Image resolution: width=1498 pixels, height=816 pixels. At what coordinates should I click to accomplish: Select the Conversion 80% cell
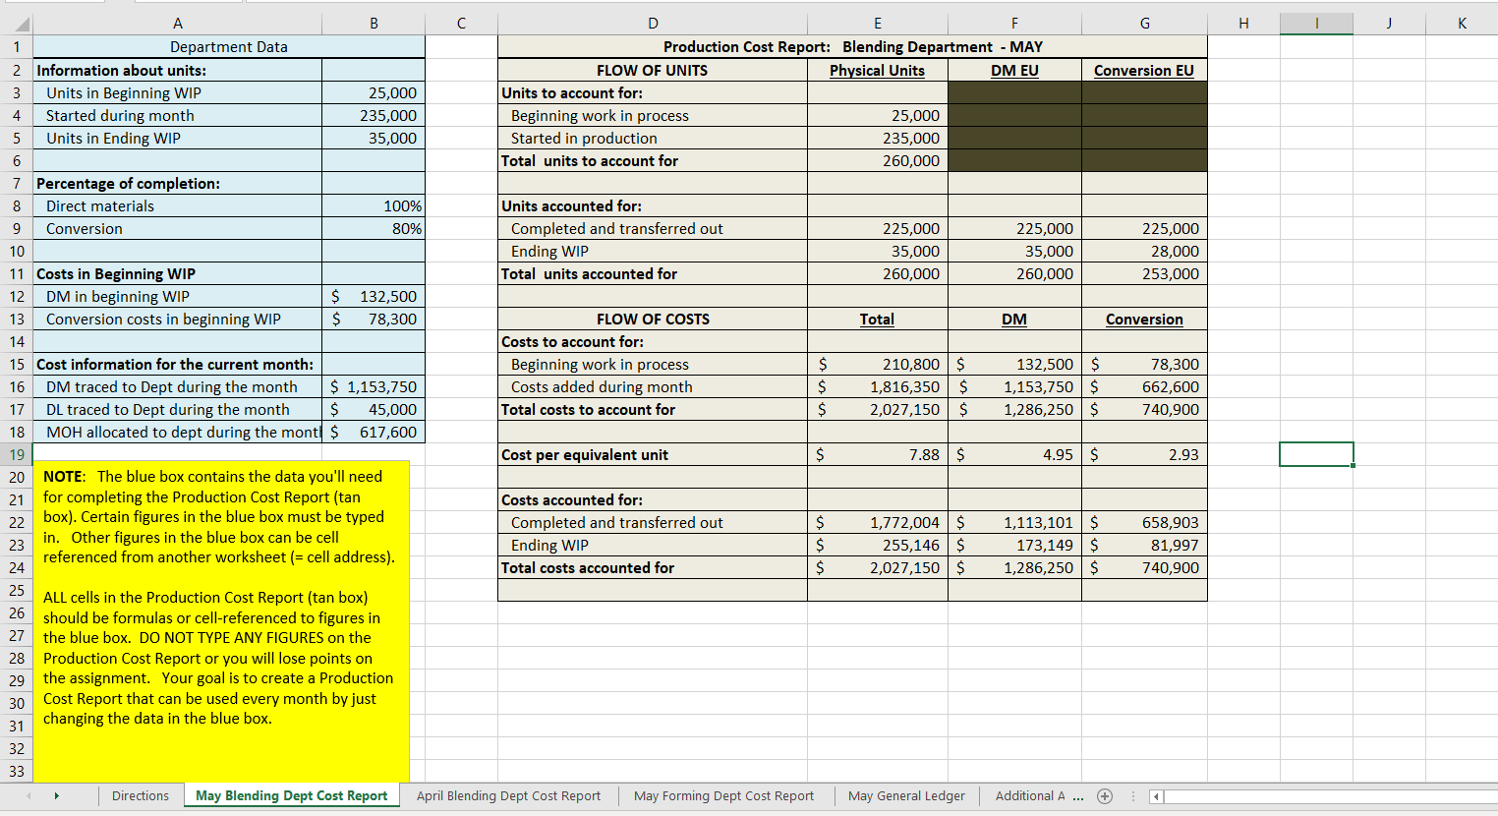point(374,228)
